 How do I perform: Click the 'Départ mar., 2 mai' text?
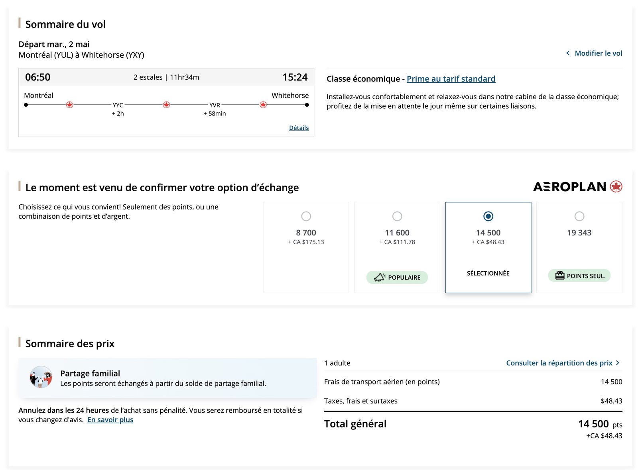[54, 44]
